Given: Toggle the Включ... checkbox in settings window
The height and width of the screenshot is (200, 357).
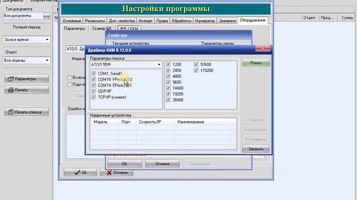Looking at the screenshot, I should (x=69, y=77).
